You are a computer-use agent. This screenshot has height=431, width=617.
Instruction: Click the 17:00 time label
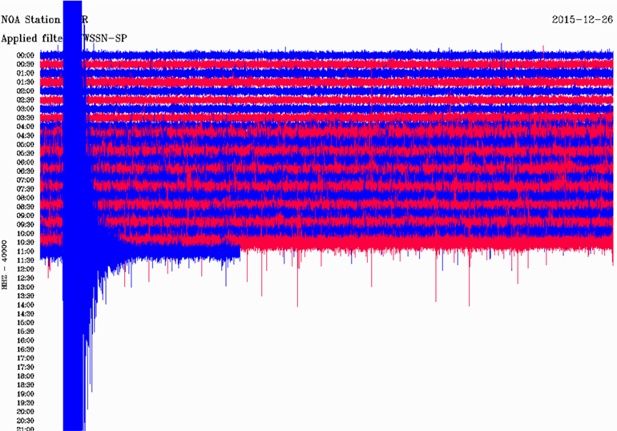(25, 358)
